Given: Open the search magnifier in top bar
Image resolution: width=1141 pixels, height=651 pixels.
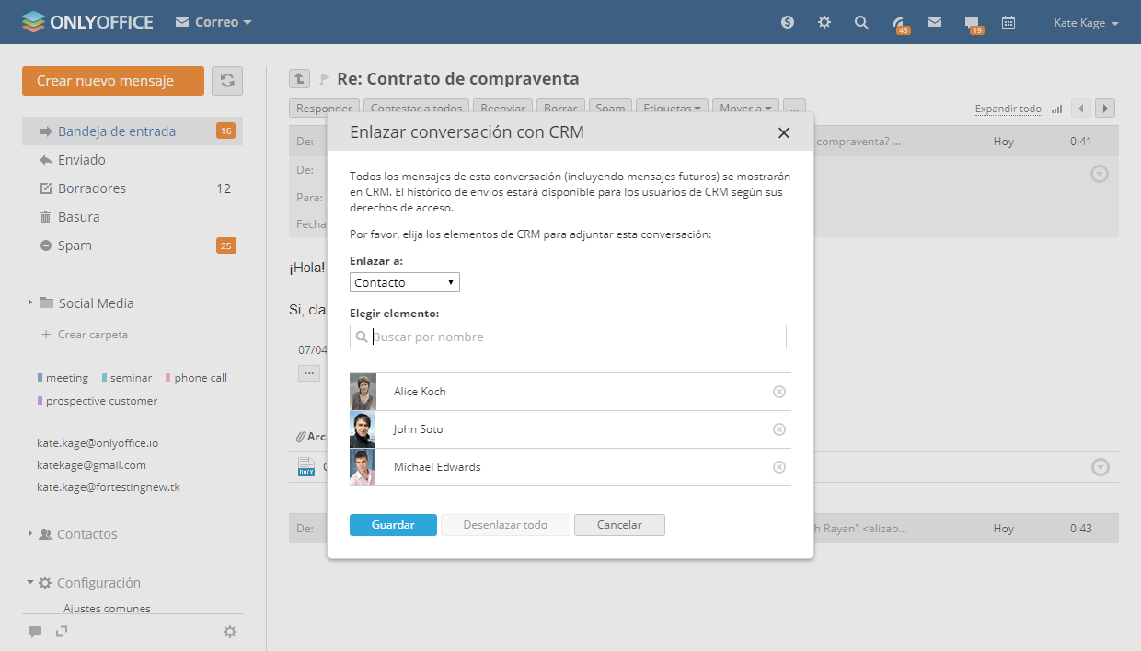Looking at the screenshot, I should pos(861,22).
